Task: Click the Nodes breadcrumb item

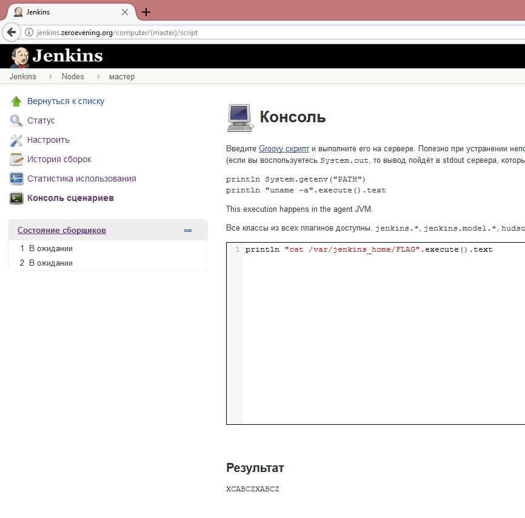Action: pos(73,76)
